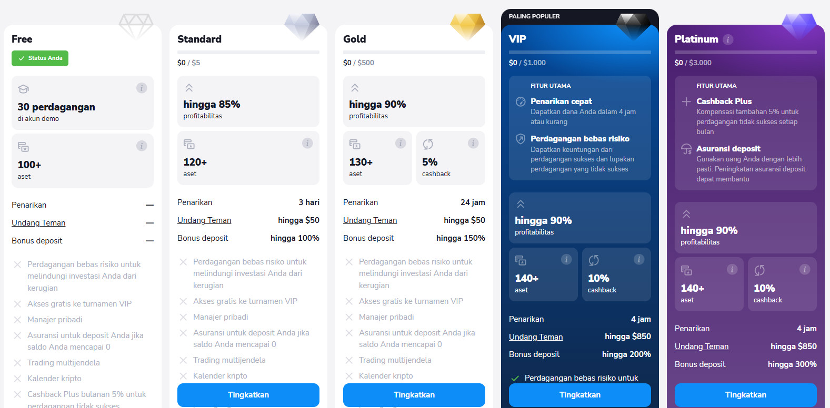Click info icon on Free 100+ aset card
This screenshot has width=830, height=408.
point(142,146)
